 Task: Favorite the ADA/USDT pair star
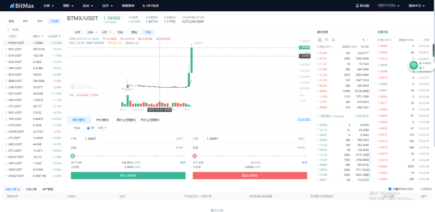6,100
